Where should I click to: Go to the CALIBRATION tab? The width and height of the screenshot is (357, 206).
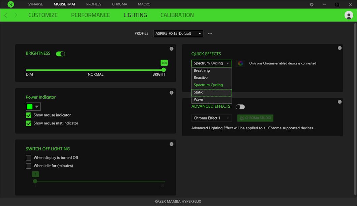pyautogui.click(x=177, y=15)
